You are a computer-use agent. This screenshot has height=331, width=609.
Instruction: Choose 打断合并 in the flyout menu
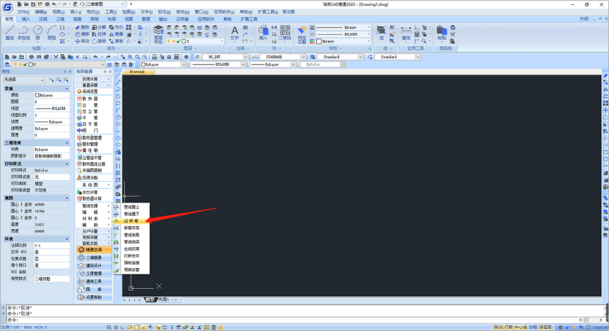131,256
